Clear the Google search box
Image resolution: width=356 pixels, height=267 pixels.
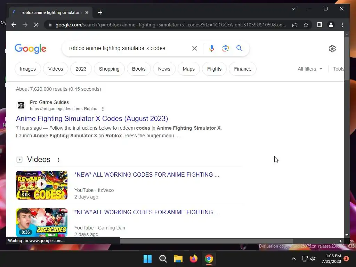[x=195, y=48]
